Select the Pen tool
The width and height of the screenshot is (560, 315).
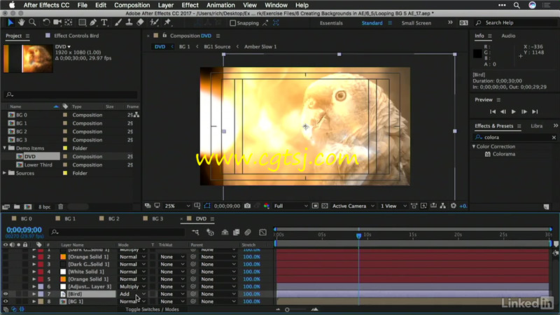(x=93, y=22)
